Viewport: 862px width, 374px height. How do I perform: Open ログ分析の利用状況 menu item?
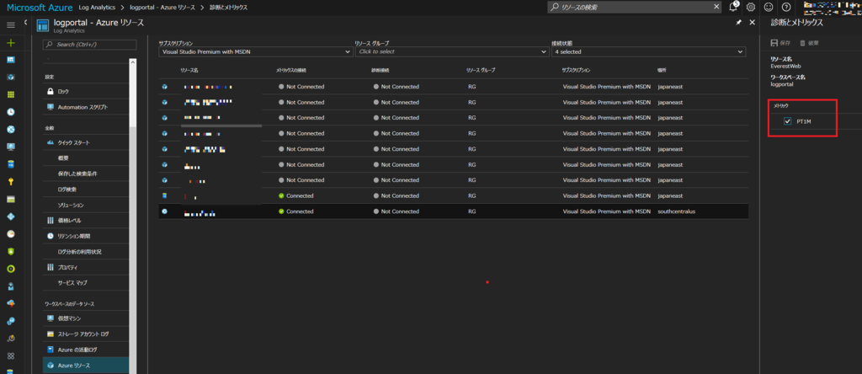(x=80, y=252)
